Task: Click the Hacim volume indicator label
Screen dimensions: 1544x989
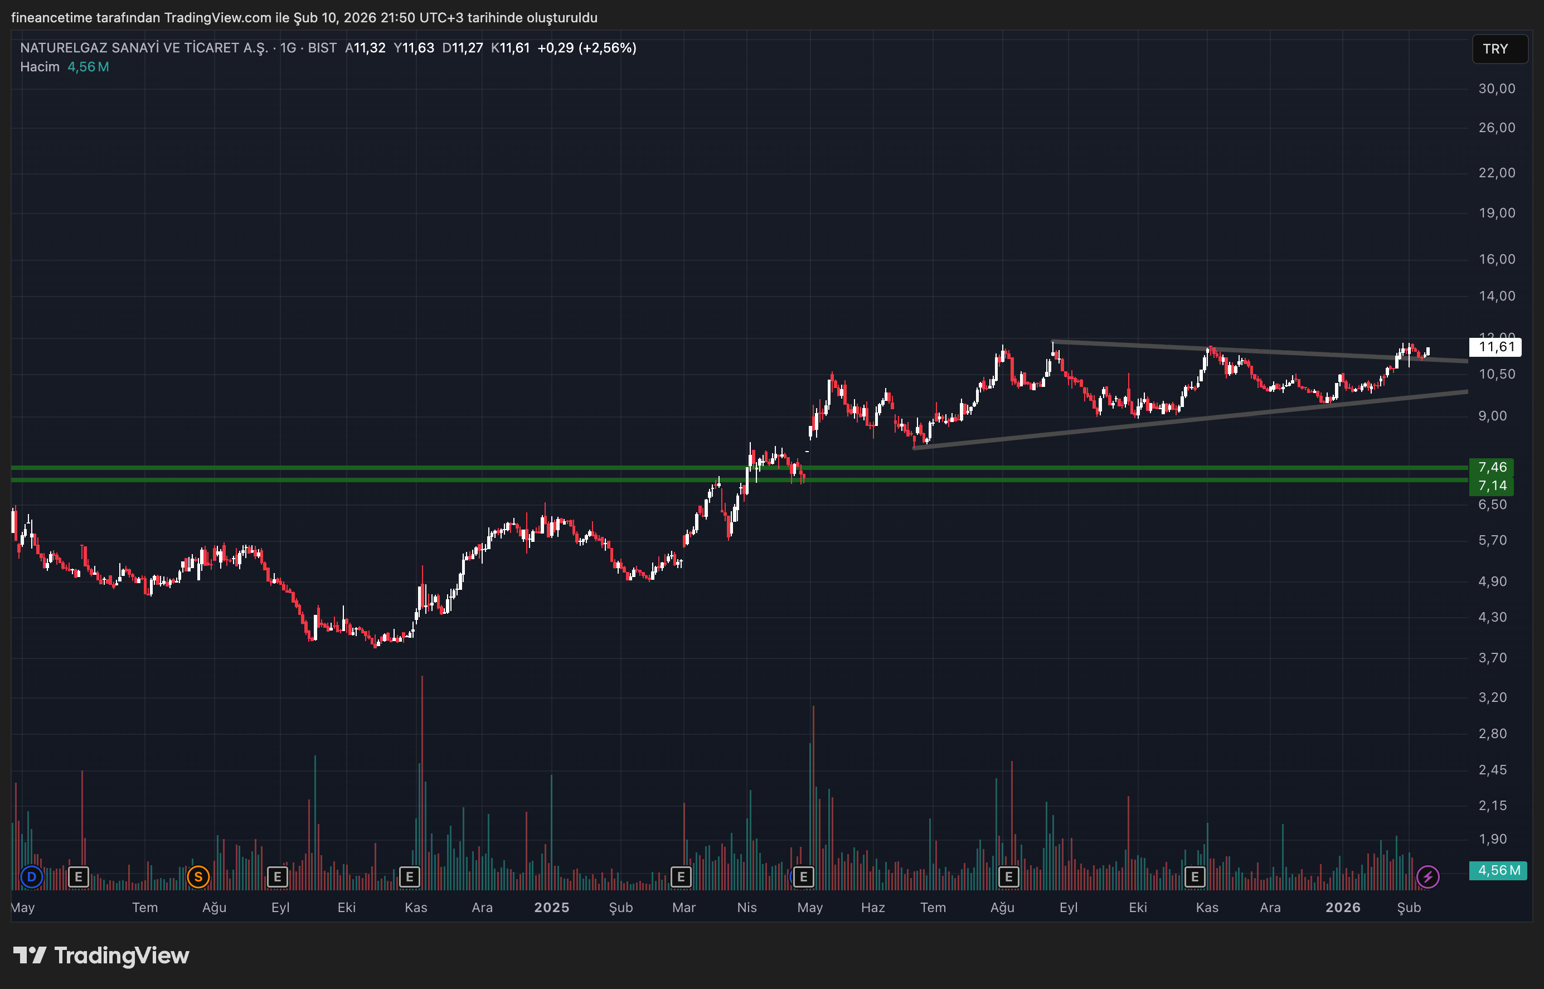Action: (x=39, y=67)
